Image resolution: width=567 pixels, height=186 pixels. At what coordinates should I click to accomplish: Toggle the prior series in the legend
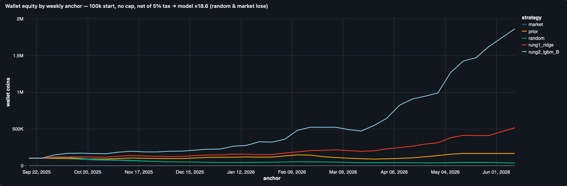(x=530, y=32)
